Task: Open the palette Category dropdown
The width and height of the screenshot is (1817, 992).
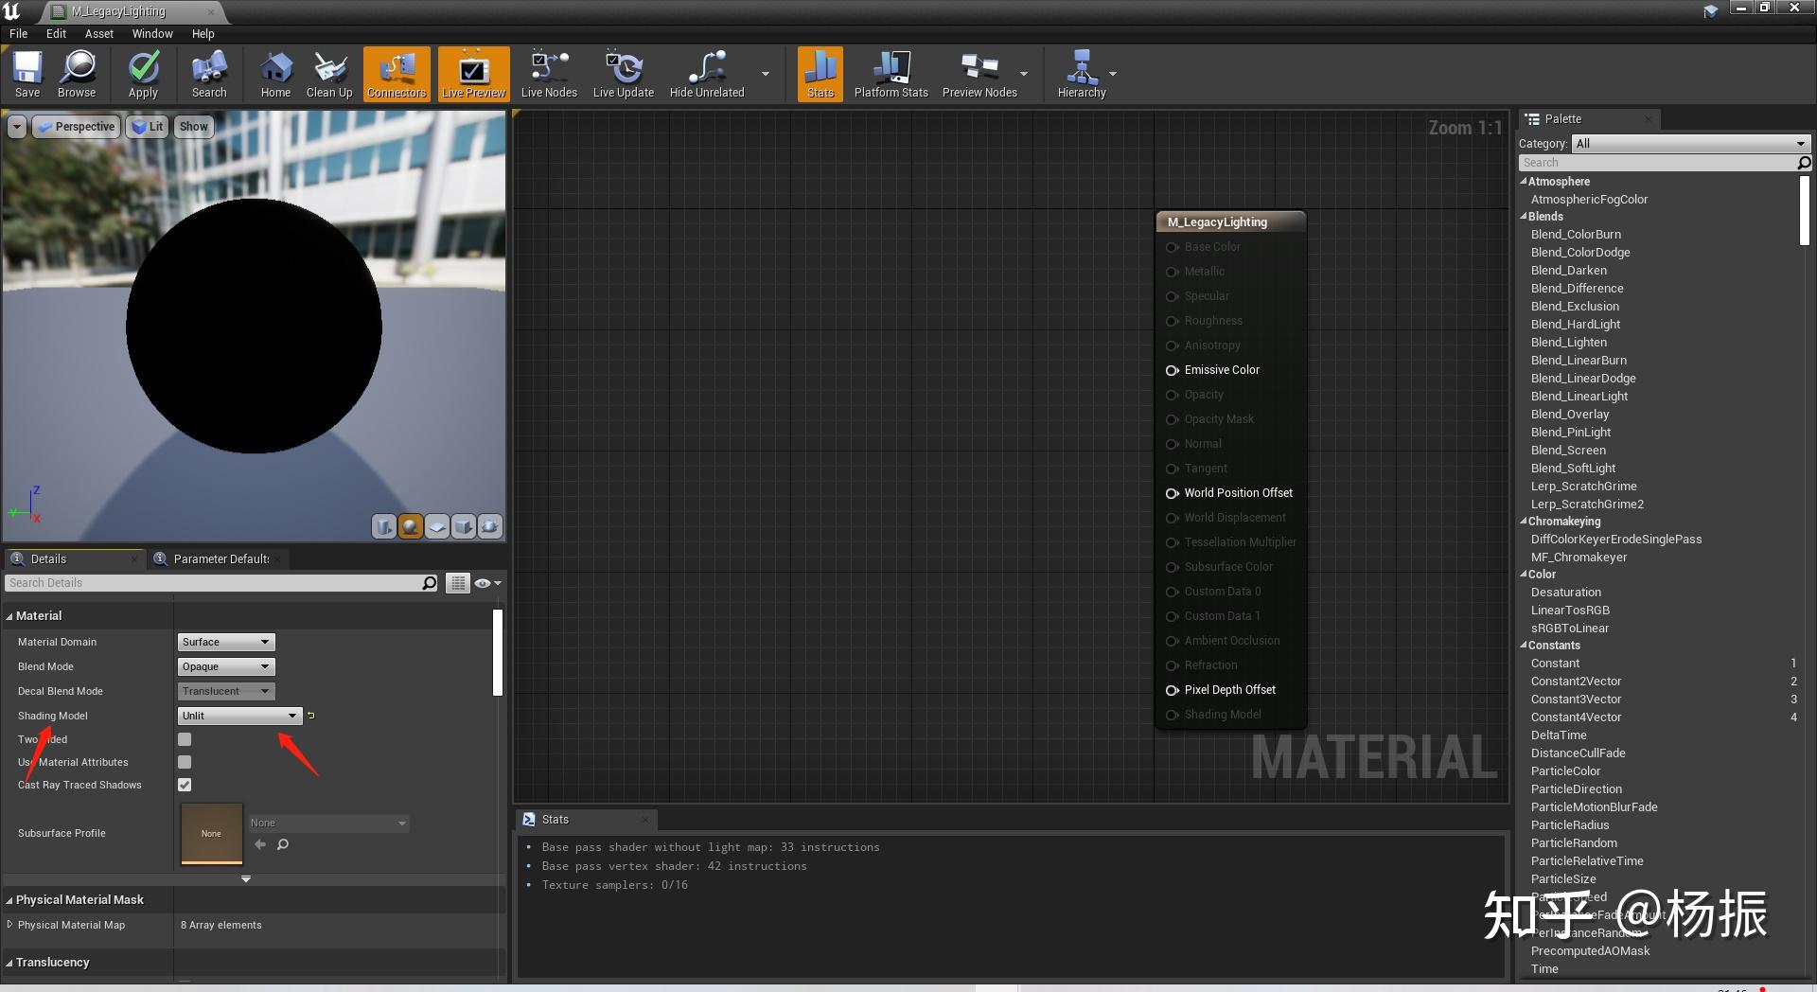Action: point(1690,144)
